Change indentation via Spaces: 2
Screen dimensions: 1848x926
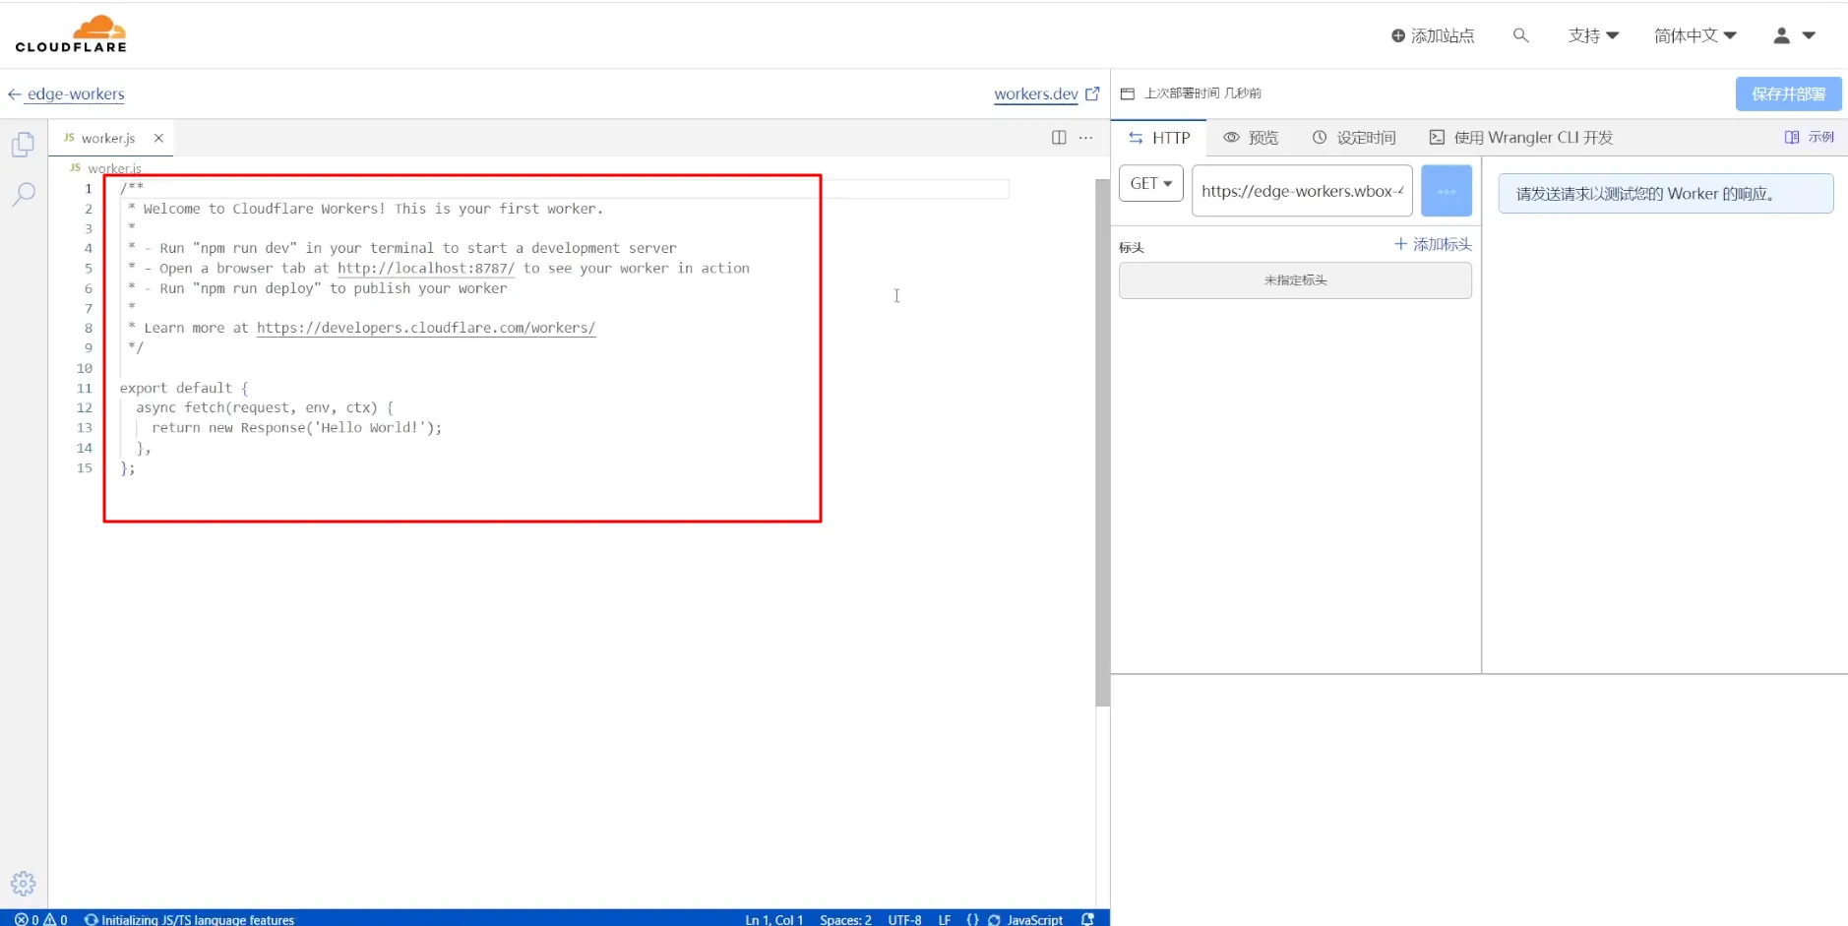(x=845, y=919)
